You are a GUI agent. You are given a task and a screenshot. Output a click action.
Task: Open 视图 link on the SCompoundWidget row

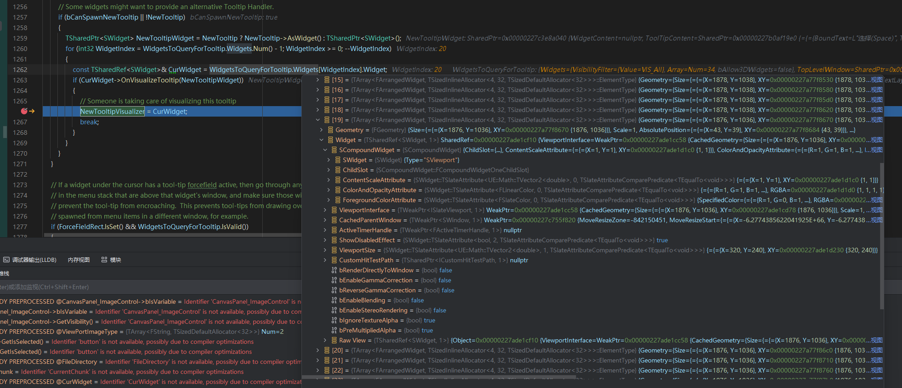tap(877, 150)
